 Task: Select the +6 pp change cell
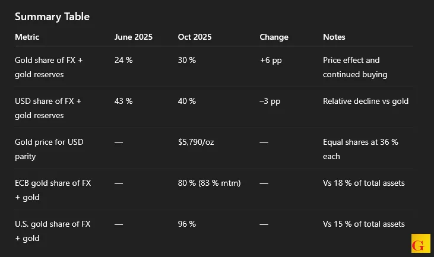tap(271, 60)
